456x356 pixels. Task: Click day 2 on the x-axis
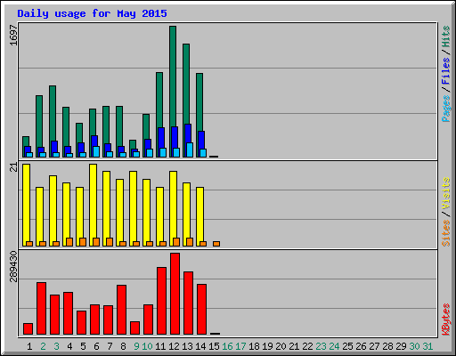[43, 346]
